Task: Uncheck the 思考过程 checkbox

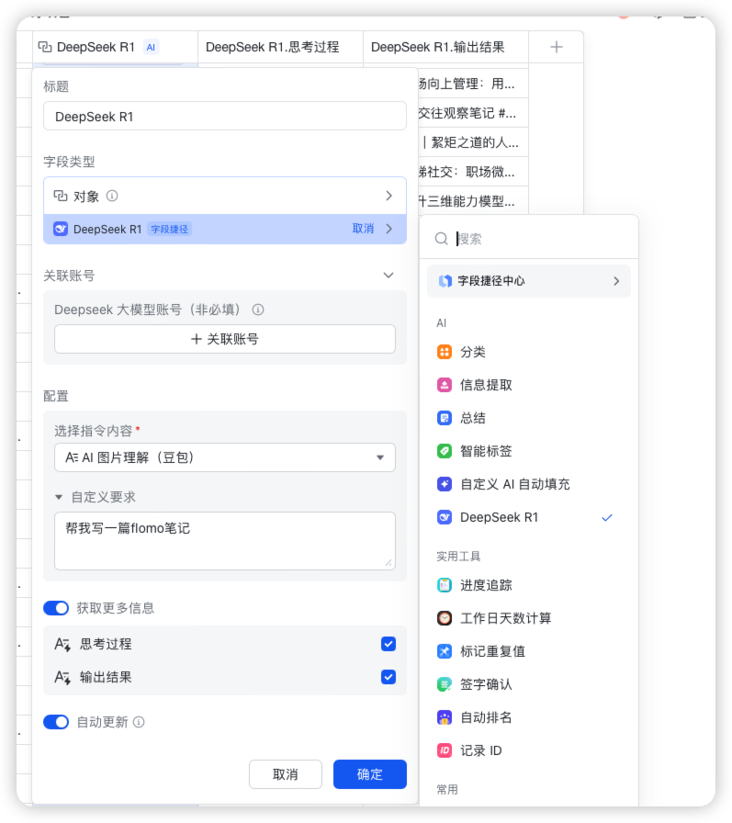Action: (389, 644)
